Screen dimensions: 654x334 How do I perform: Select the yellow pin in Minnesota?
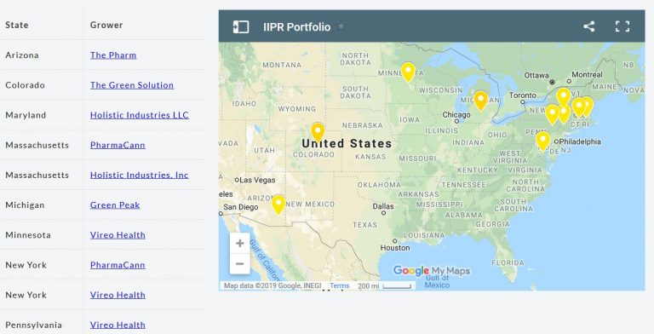pyautogui.click(x=408, y=72)
